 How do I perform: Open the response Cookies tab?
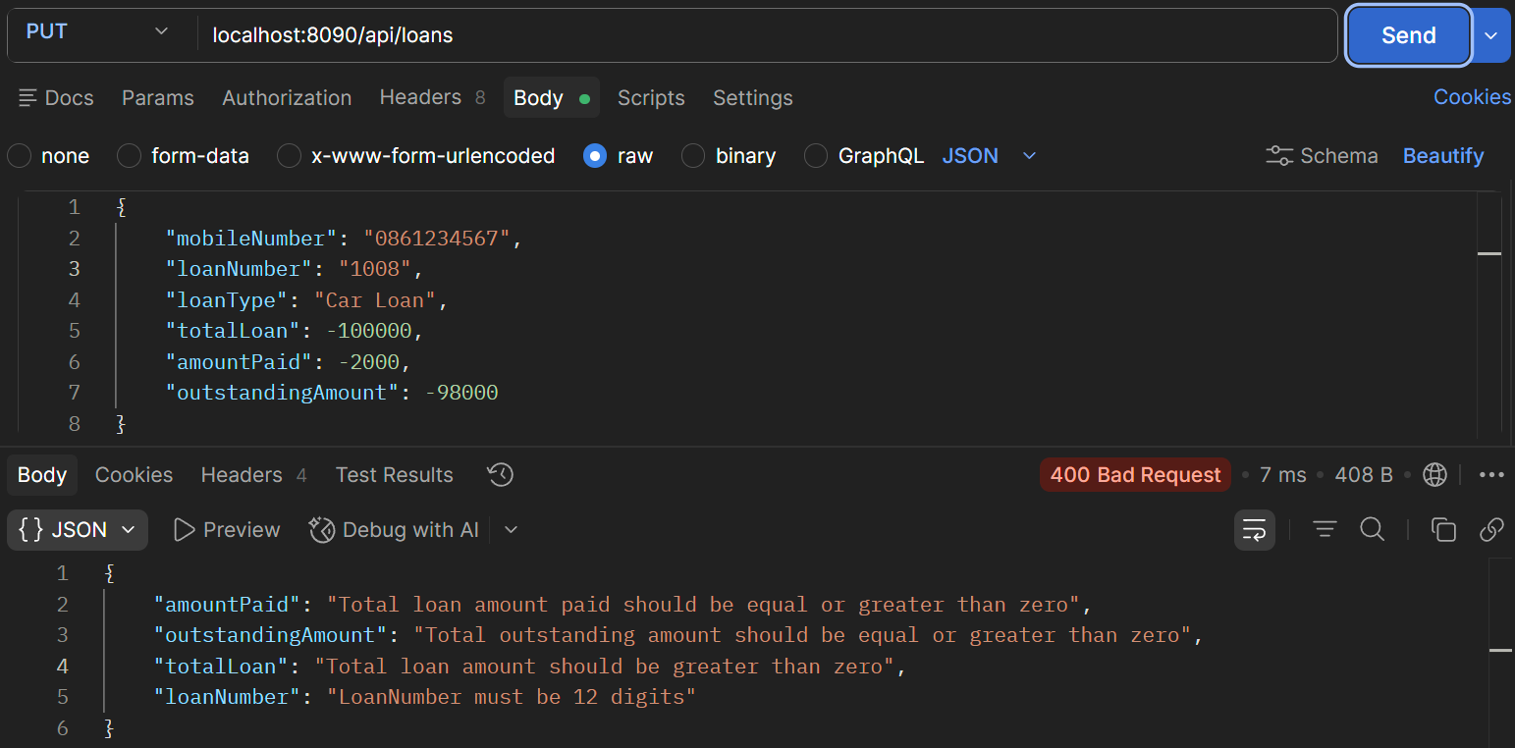pyautogui.click(x=134, y=475)
